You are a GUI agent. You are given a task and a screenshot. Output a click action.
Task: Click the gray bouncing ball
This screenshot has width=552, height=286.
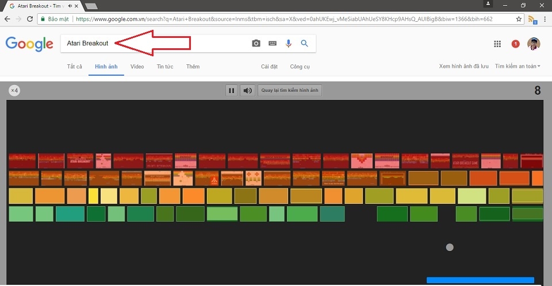450,248
